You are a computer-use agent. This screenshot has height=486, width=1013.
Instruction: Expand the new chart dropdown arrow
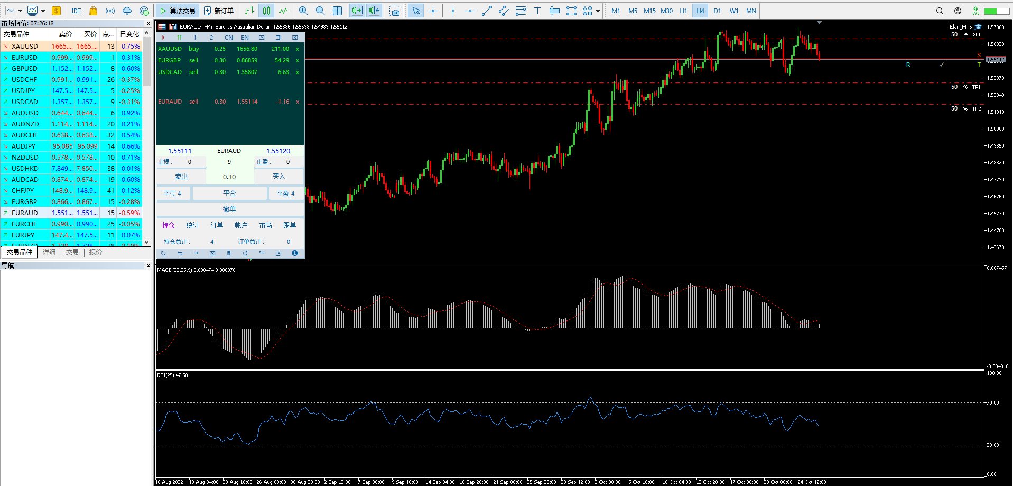pyautogui.click(x=21, y=11)
